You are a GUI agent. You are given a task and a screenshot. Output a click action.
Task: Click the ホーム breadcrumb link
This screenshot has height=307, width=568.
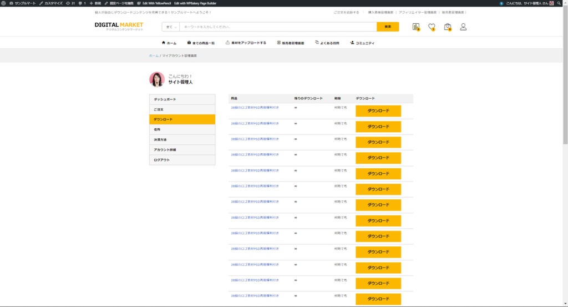click(x=154, y=56)
